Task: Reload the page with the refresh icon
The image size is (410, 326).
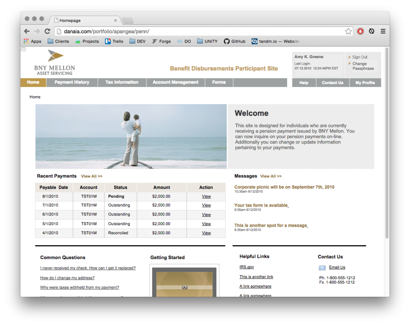Action: click(47, 31)
